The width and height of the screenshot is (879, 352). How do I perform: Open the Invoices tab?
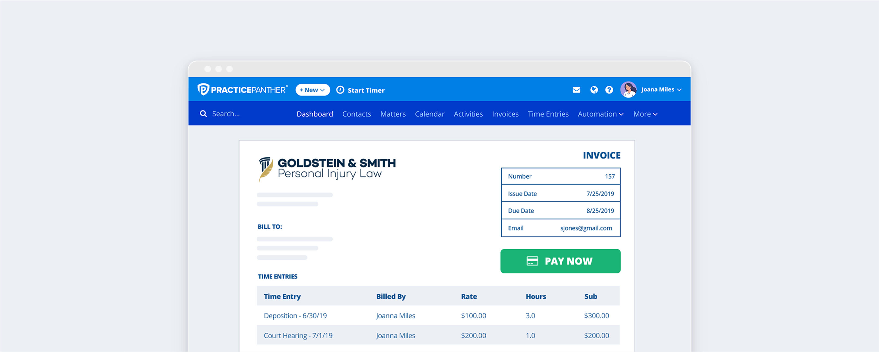tap(505, 114)
